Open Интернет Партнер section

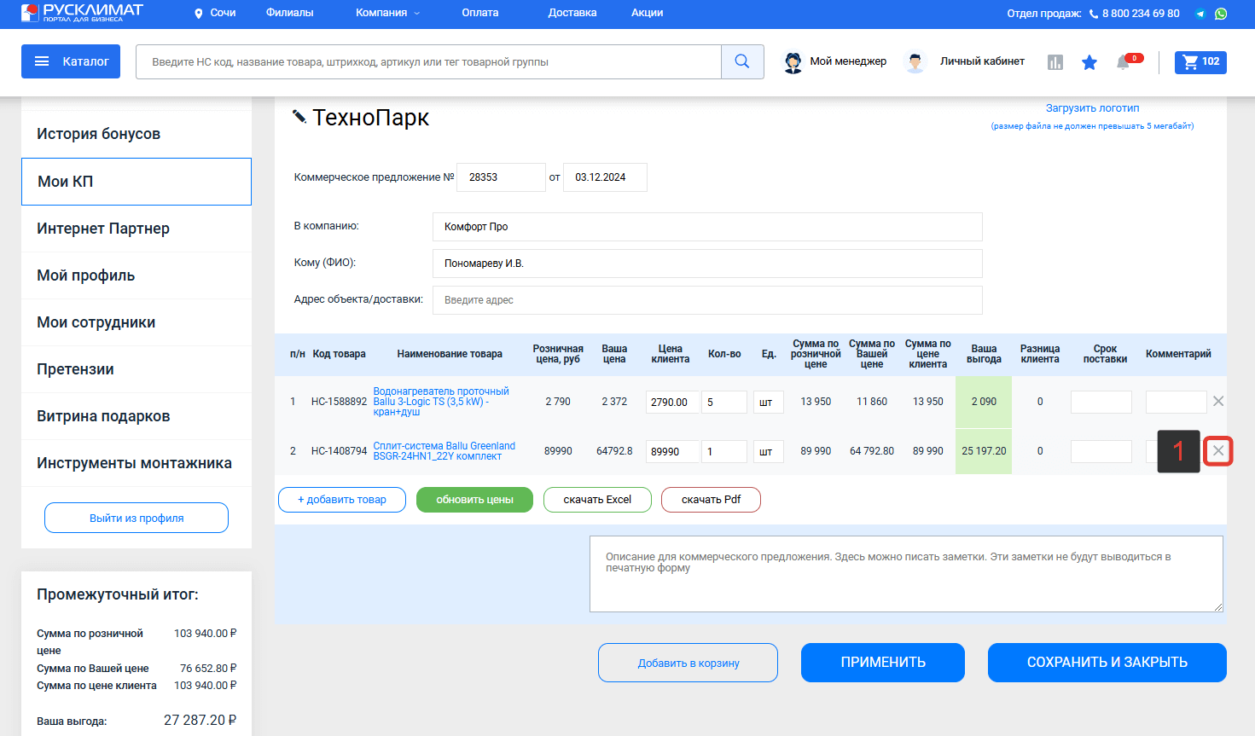[x=137, y=229]
